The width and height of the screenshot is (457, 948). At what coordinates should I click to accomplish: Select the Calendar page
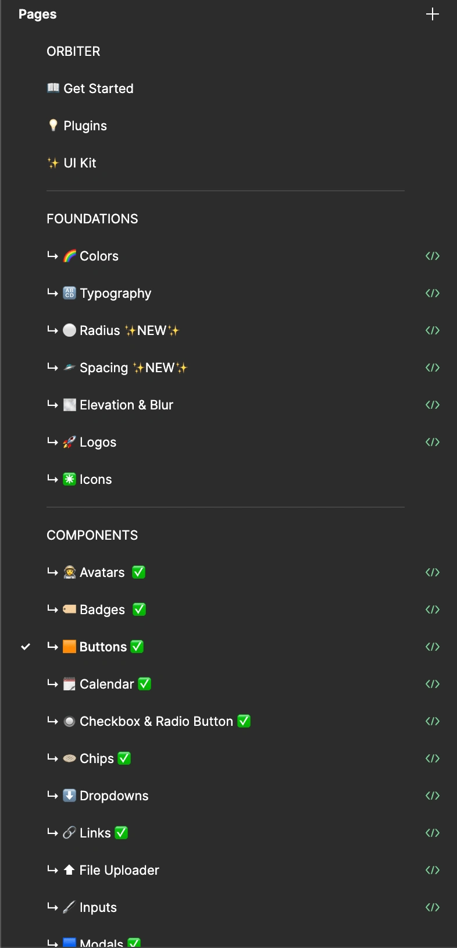click(107, 684)
